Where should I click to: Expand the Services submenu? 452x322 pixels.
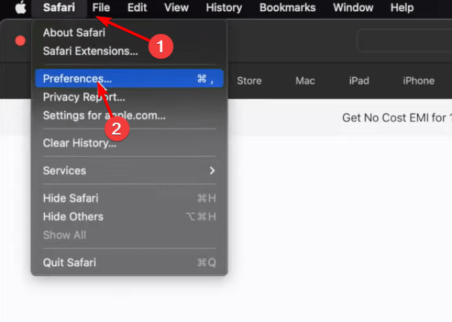(x=129, y=171)
